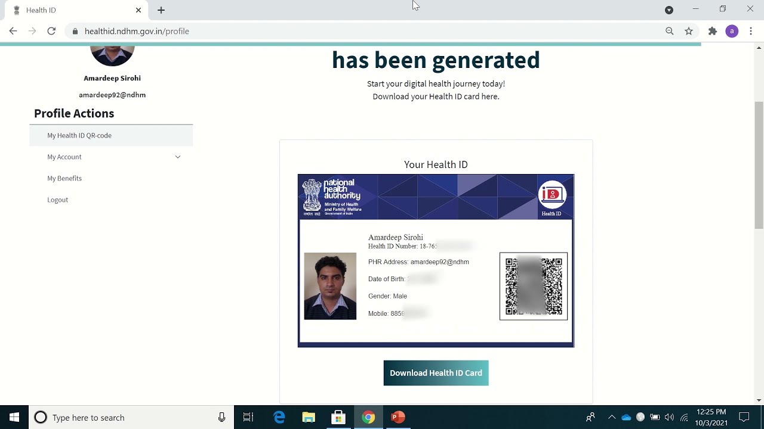
Task: Bookmark this page with star icon
Action: coord(689,31)
